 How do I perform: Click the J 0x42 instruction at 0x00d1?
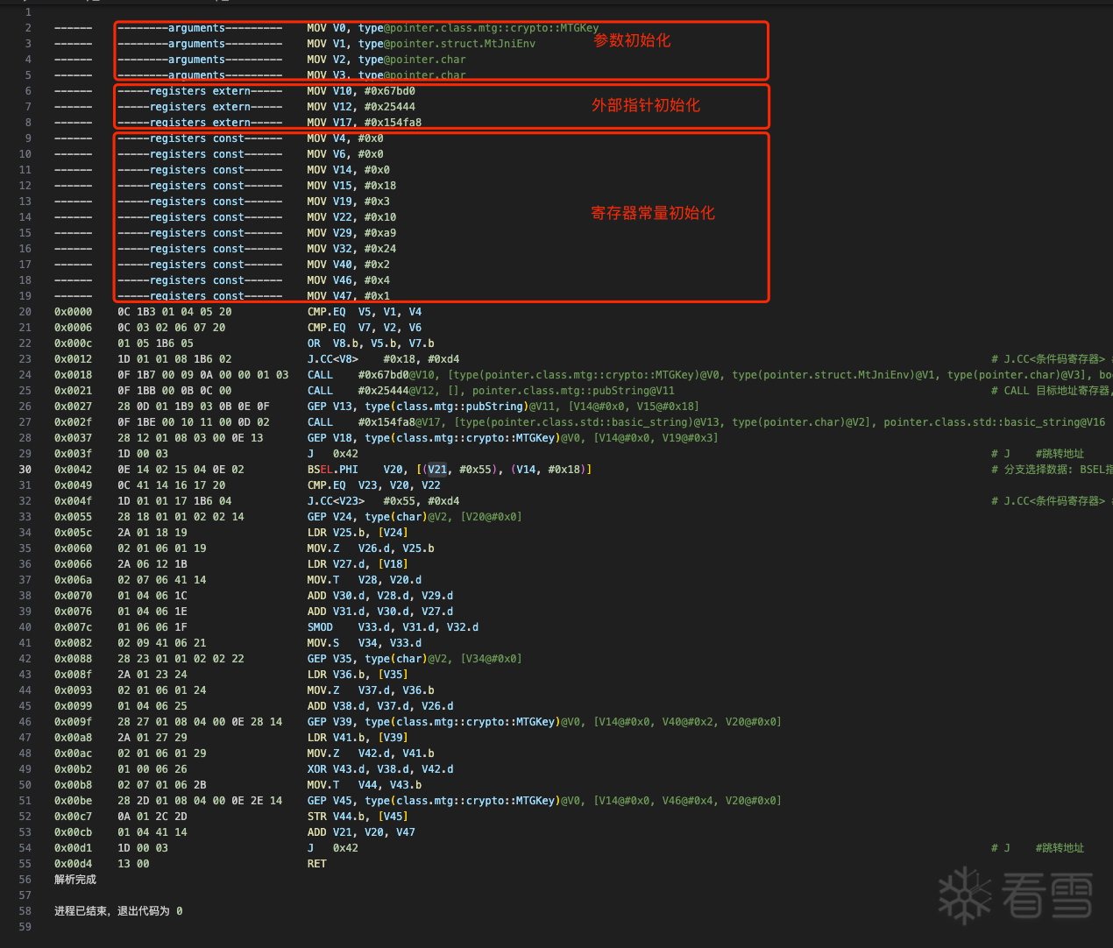coord(332,848)
